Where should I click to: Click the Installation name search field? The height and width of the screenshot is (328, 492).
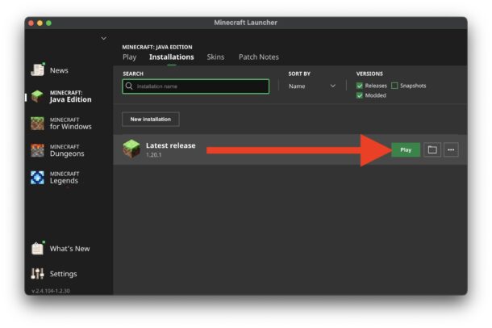pyautogui.click(x=196, y=86)
